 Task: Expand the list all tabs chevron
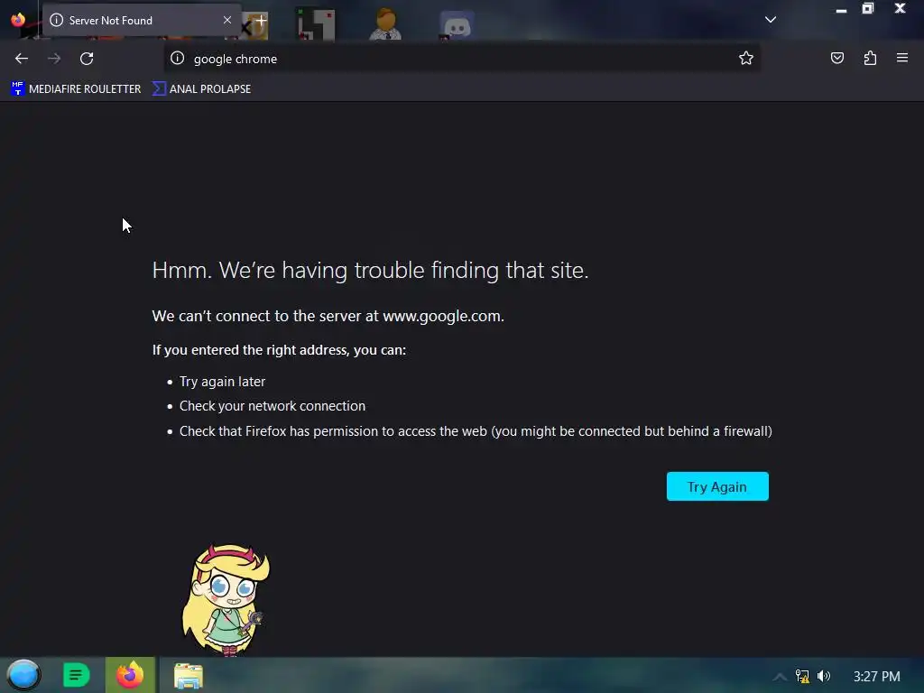coord(771,20)
